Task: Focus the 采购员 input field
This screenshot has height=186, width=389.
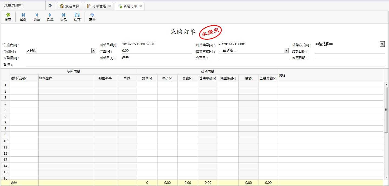Action: point(61,57)
